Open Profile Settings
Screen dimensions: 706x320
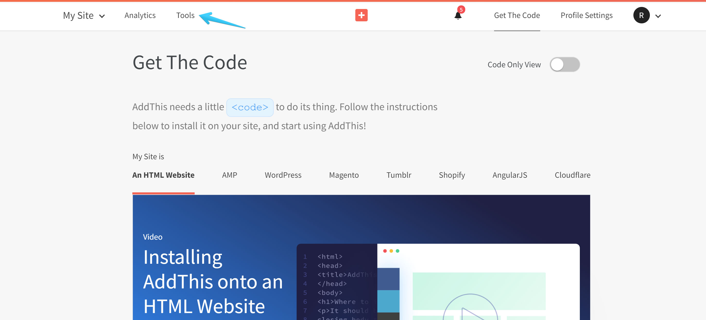coord(586,15)
